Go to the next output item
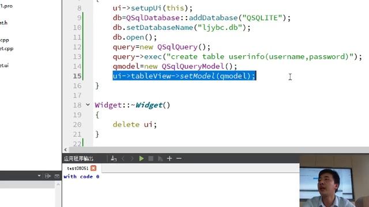This screenshot has height=207, width=369. [132, 159]
